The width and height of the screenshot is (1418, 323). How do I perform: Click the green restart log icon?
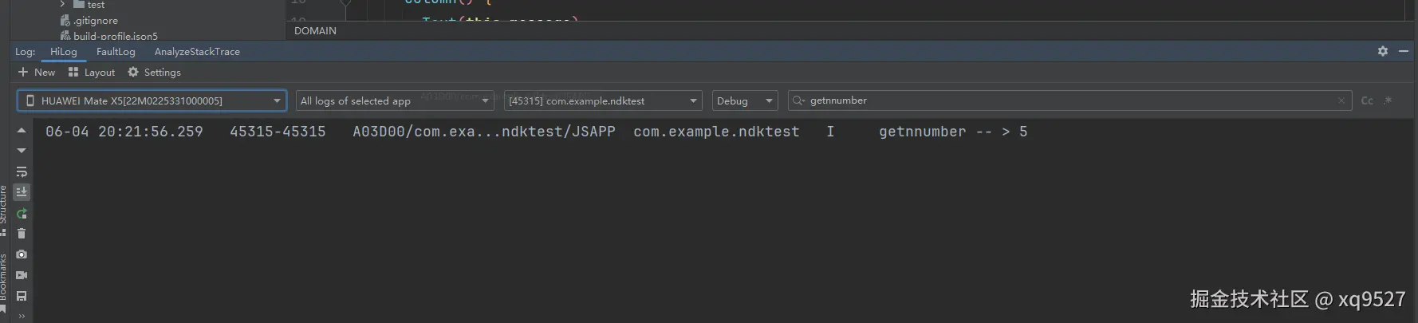(22, 213)
